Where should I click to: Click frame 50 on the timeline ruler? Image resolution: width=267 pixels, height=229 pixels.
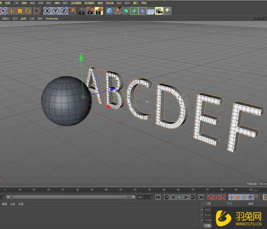point(135,190)
